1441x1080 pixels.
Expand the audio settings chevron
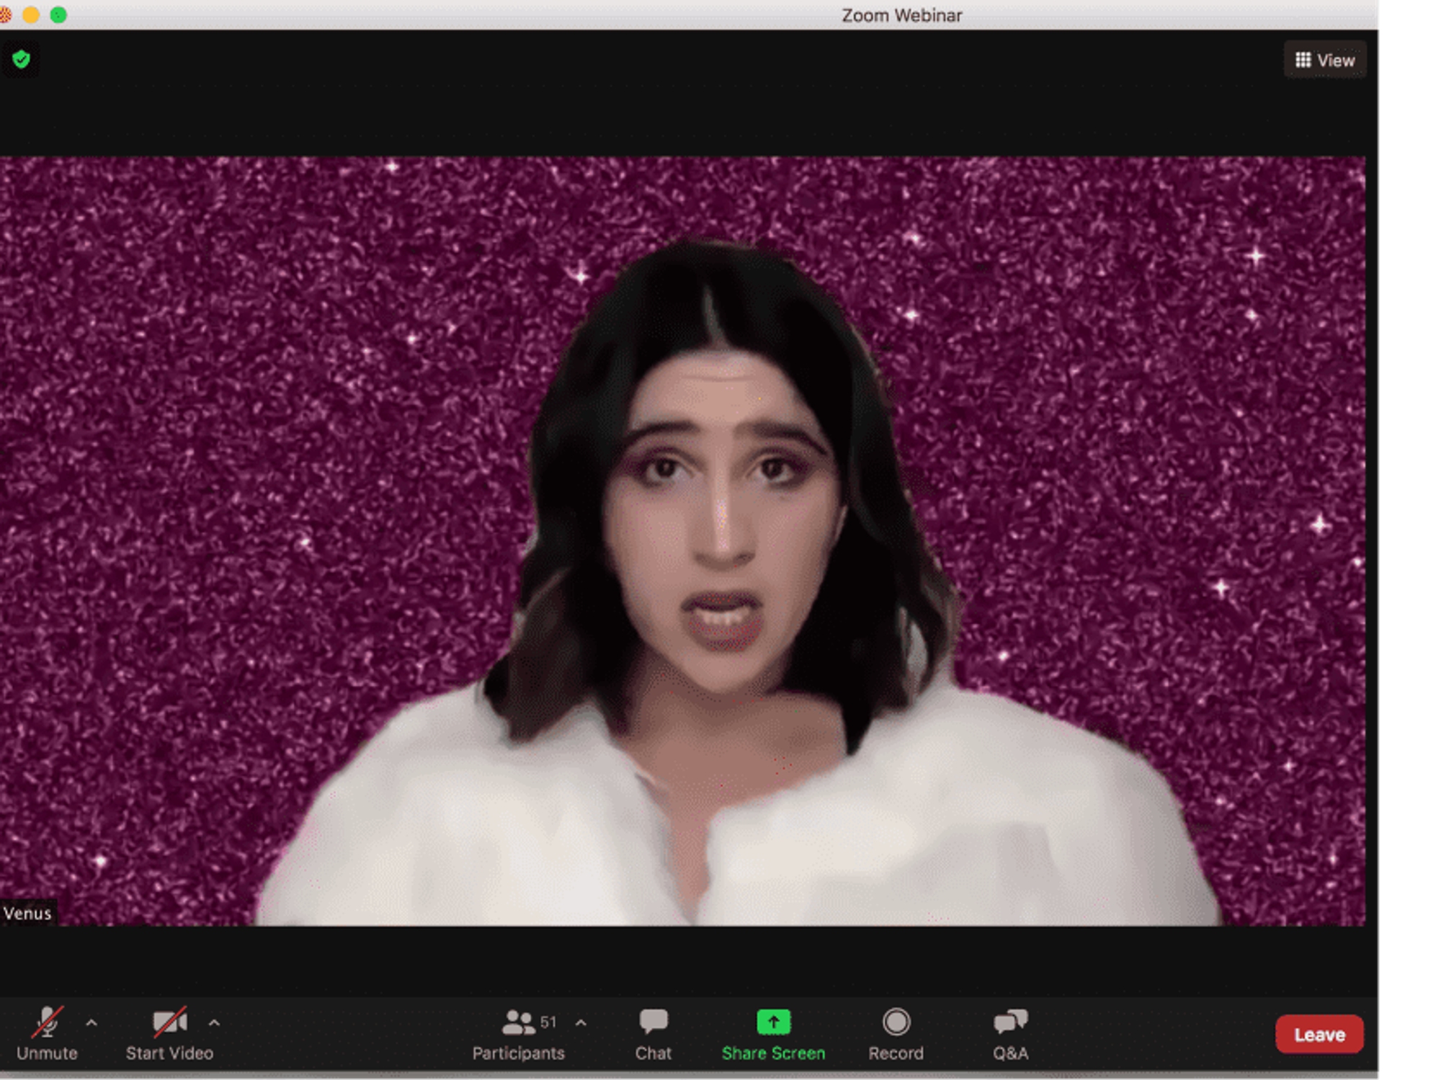click(x=92, y=1023)
